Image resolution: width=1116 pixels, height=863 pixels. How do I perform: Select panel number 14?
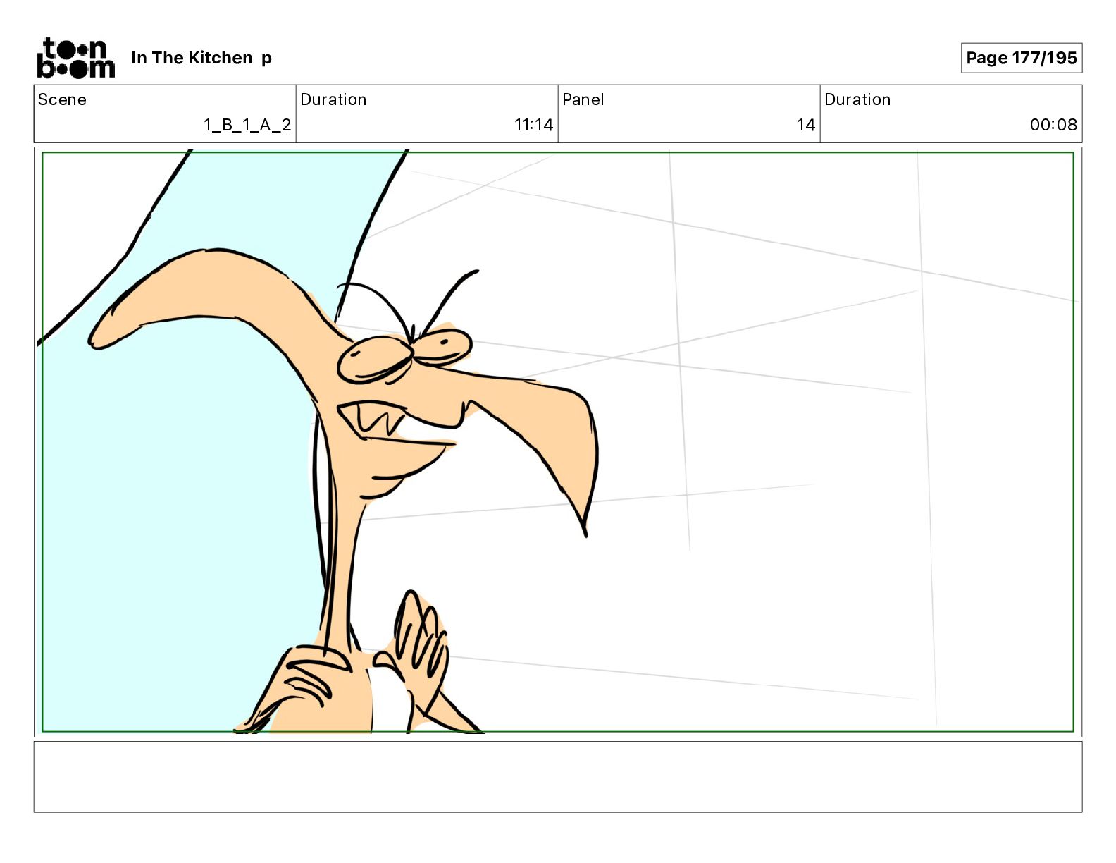pos(806,125)
